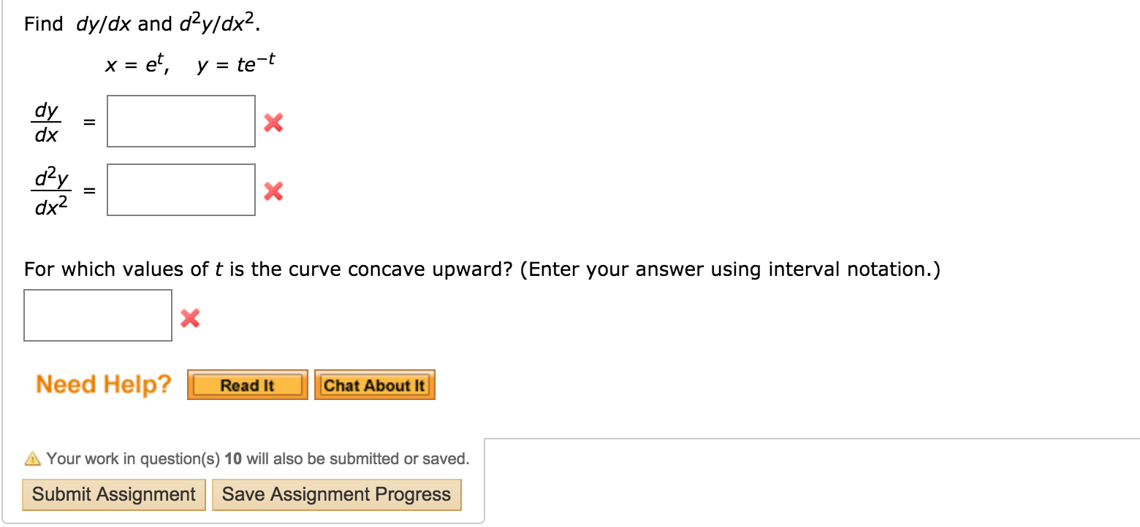The image size is (1140, 527).
Task: Click the equals sign after the dy/dx label
Action: click(89, 124)
